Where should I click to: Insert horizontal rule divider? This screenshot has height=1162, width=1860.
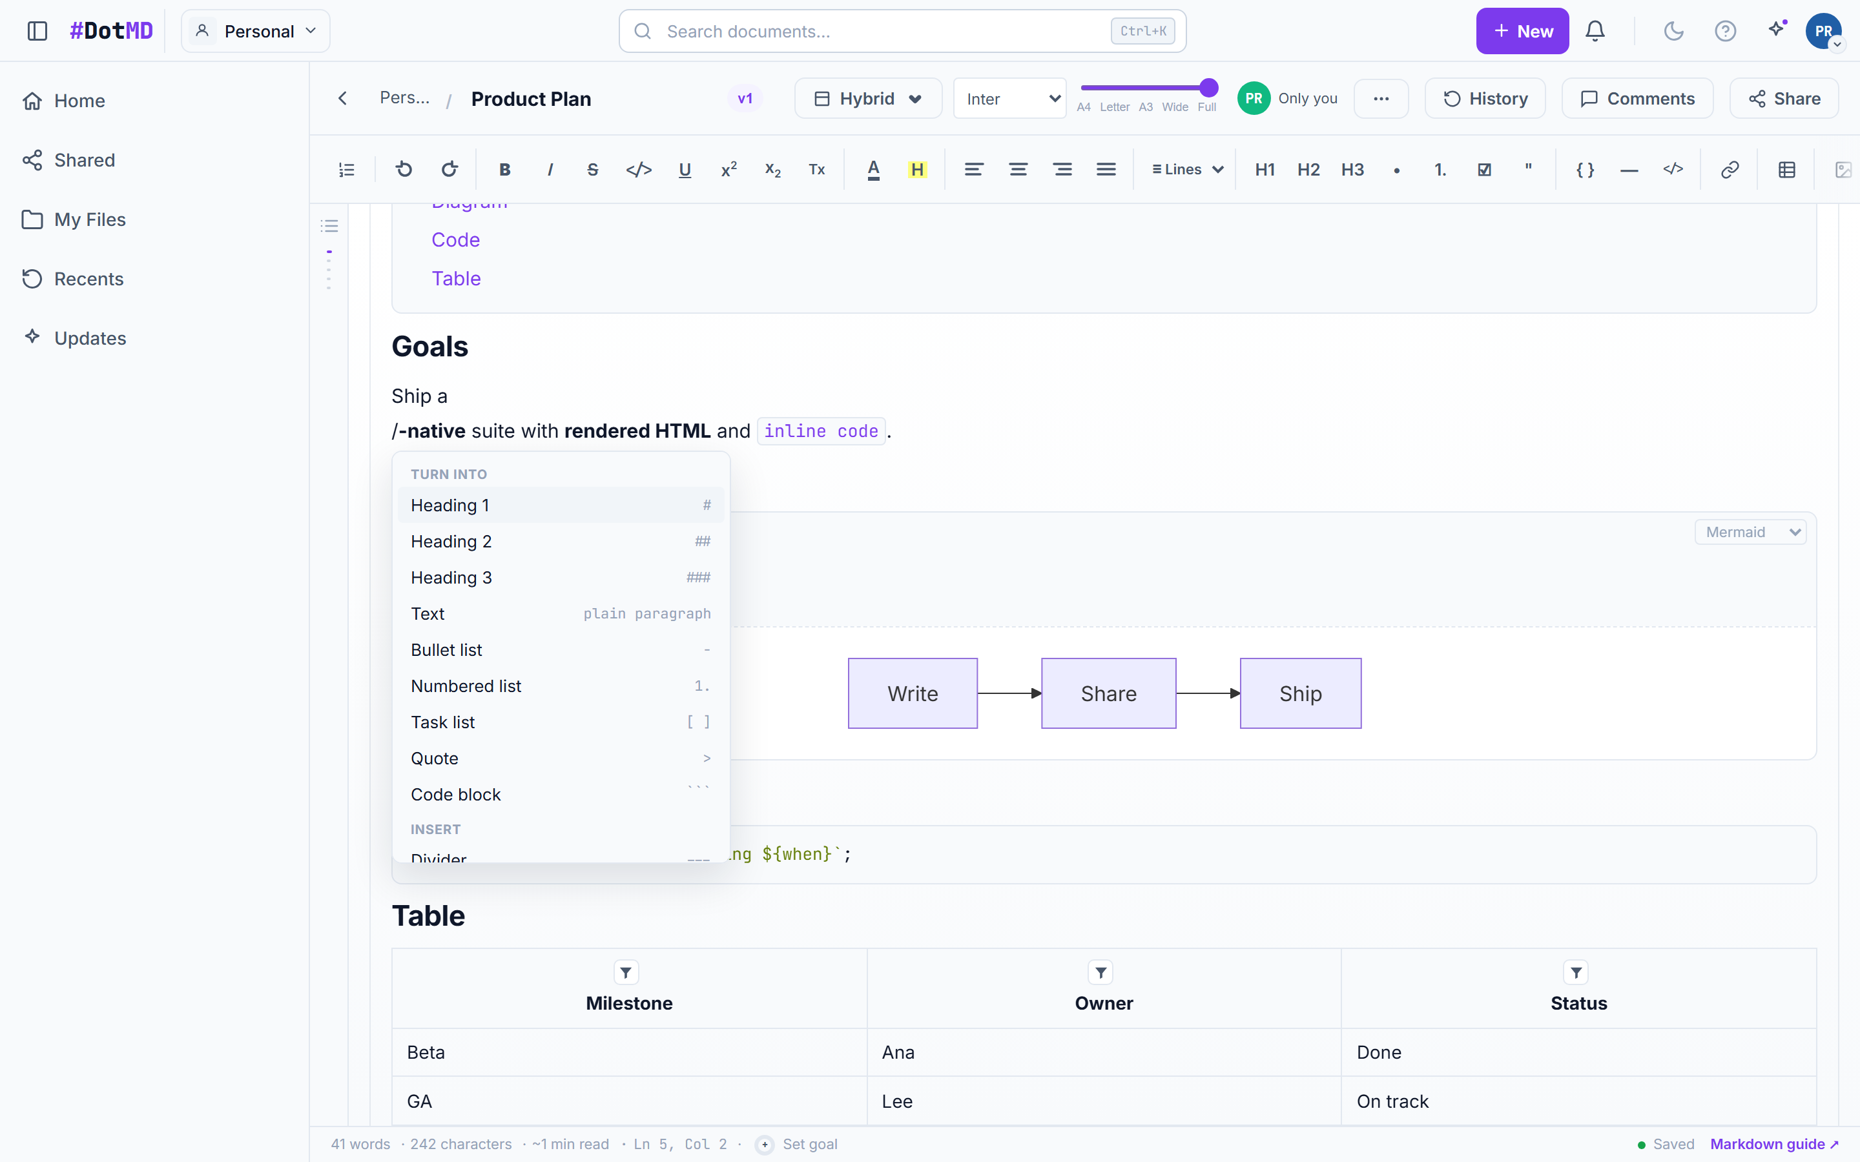click(1629, 169)
